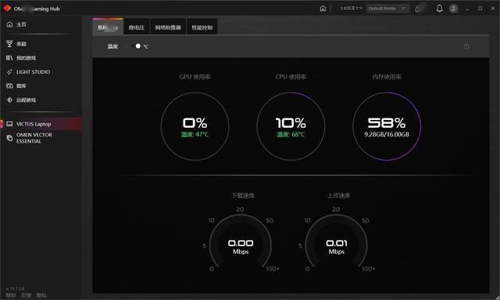
Task: Click the app version number text
Action: coord(15,289)
